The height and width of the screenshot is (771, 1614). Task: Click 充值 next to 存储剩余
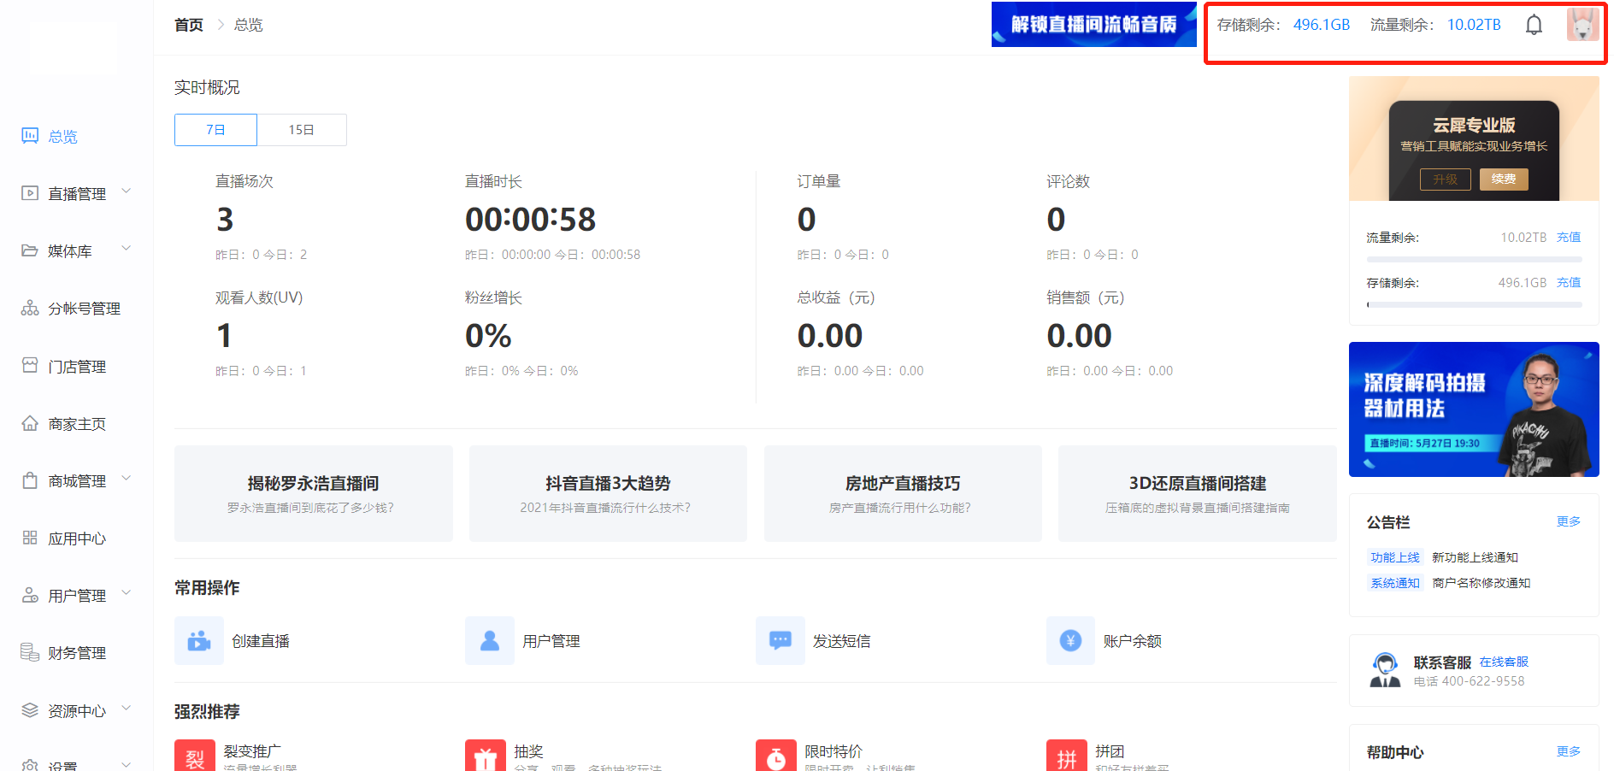(1569, 282)
